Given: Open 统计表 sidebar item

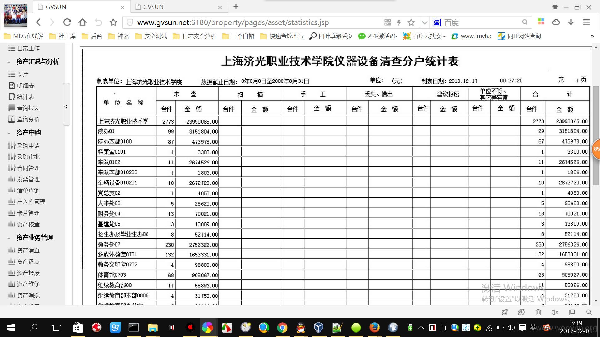Looking at the screenshot, I should coord(21,97).
